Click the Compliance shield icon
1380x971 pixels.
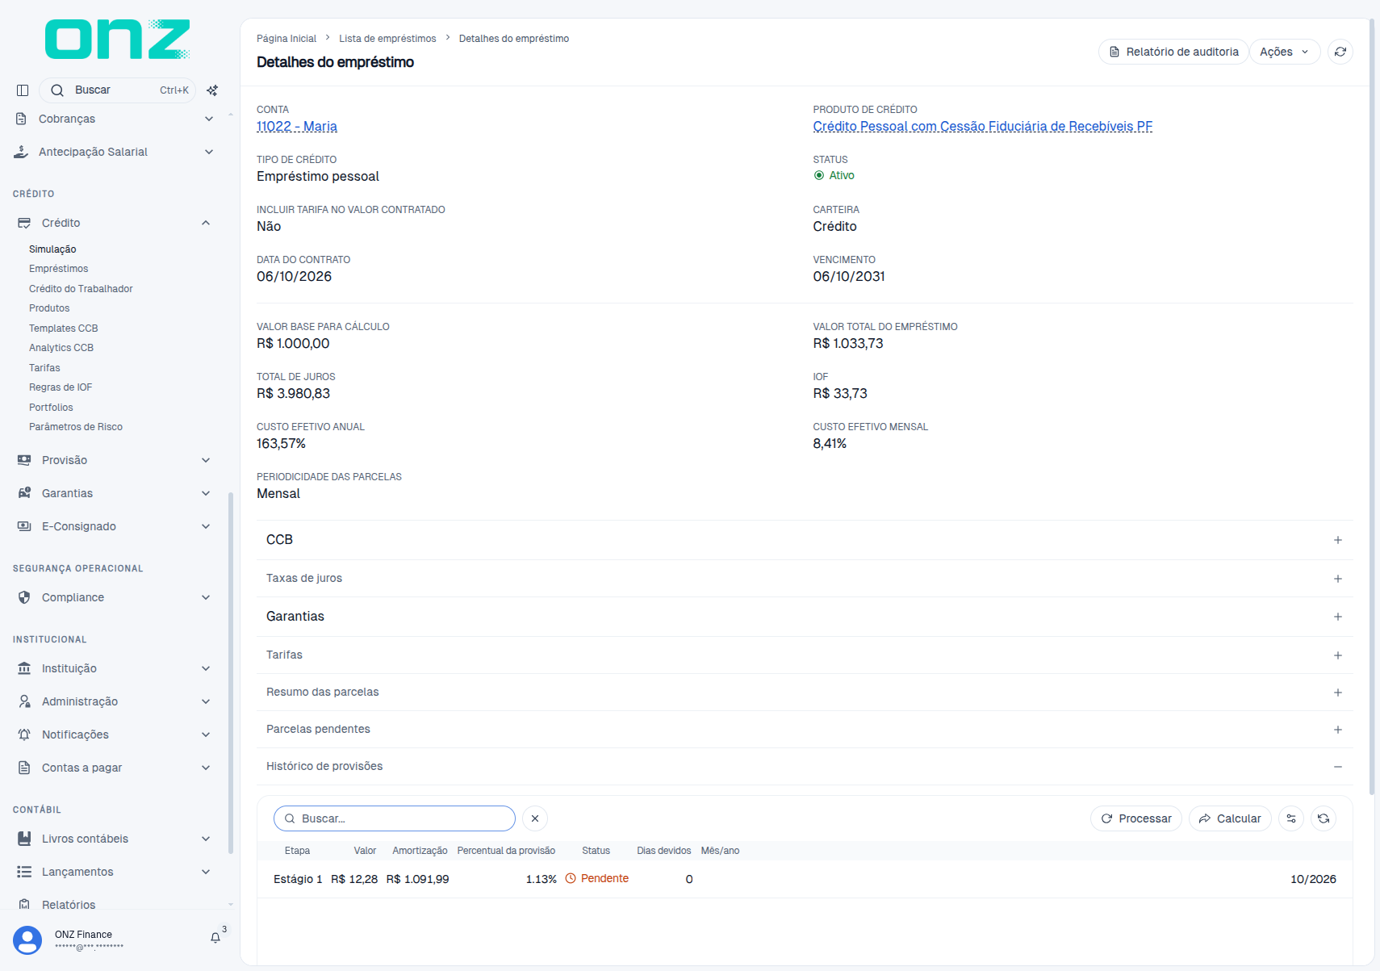pos(24,597)
